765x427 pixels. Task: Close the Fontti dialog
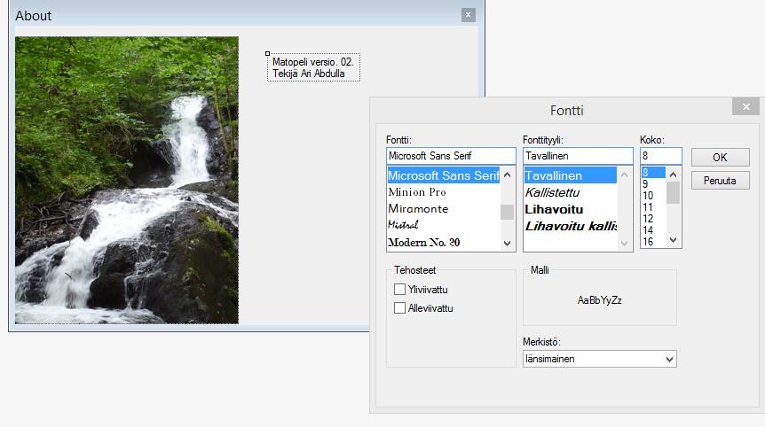(745, 106)
